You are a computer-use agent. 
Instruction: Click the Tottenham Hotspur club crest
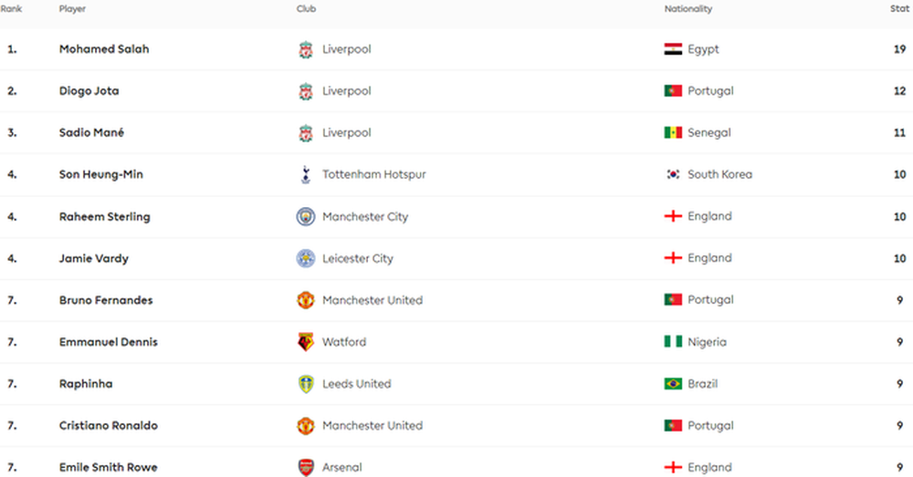306,174
